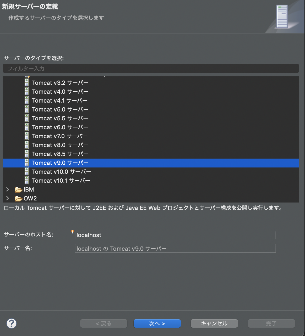Select the Tomcat v8.5 サーバー entry

[60, 154]
